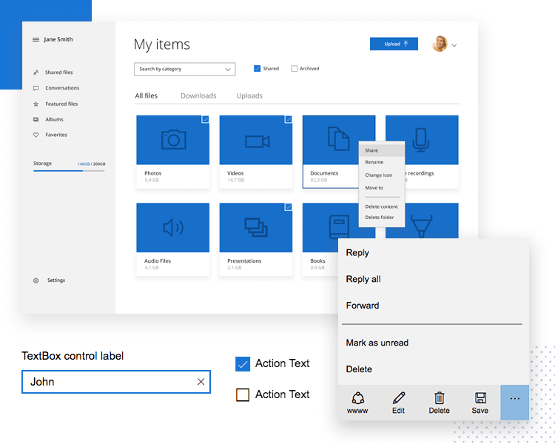This screenshot has height=444, width=555.
Task: Open the Shared files sidebar link
Action: 59,73
